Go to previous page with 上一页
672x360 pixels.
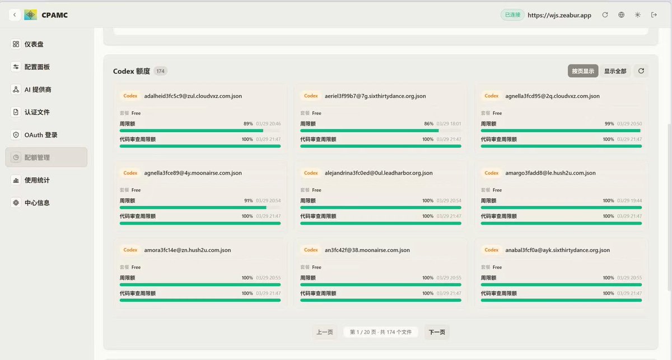pos(325,332)
